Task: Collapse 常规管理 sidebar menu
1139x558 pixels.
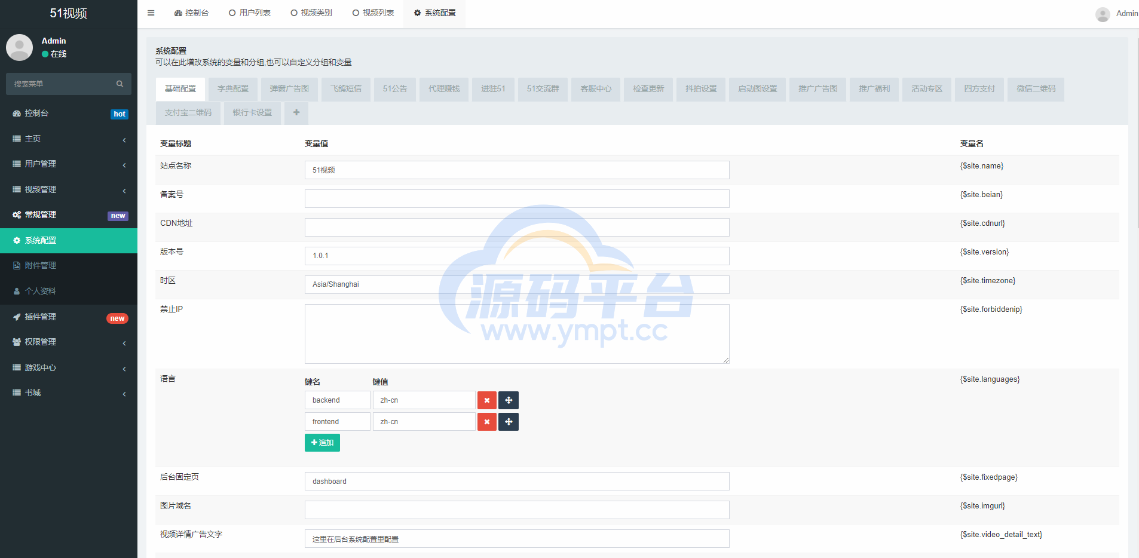Action: click(x=69, y=215)
